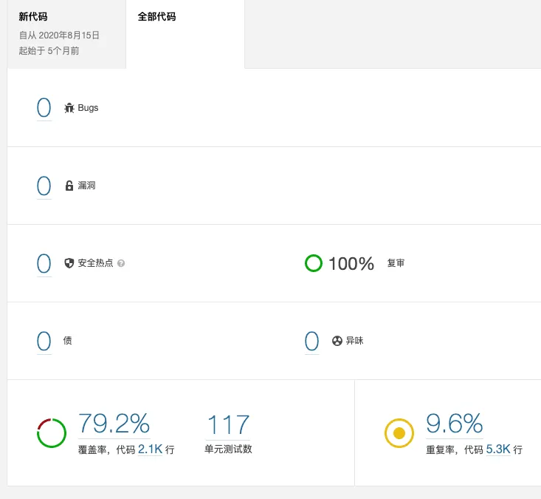Open the 2.1K lines to cover link
Screen dimensions: 541x499
coord(150,449)
